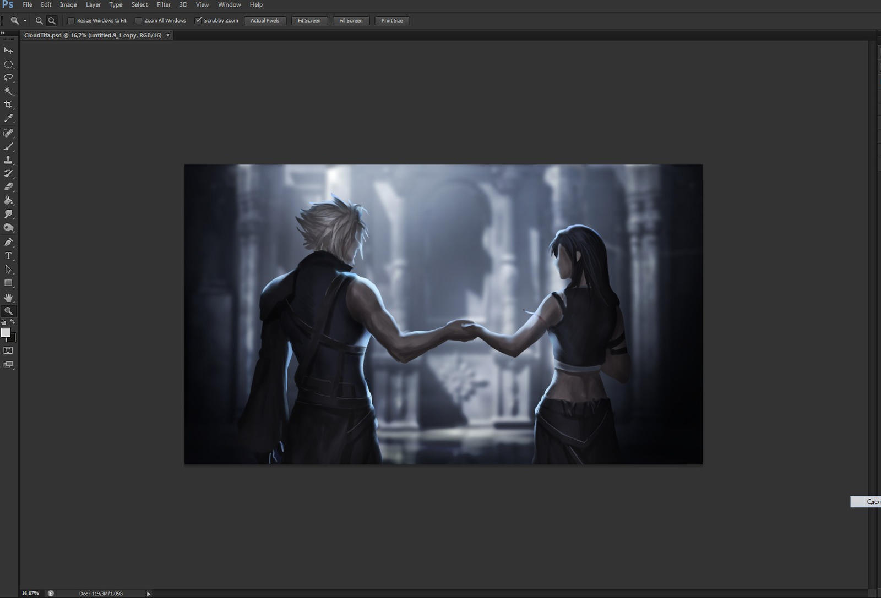
Task: Open the Image menu
Action: pyautogui.click(x=68, y=4)
